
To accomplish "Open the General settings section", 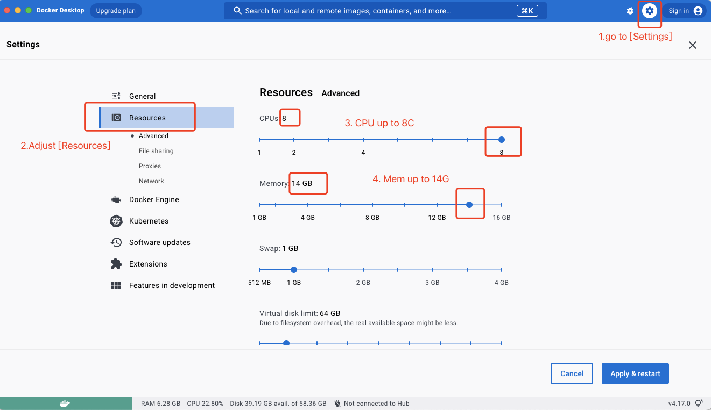I will coord(142,96).
